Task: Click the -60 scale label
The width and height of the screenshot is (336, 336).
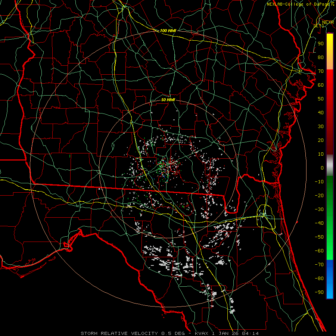Action: coord(319,251)
